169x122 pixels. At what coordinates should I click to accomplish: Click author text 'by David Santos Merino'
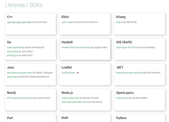tap(86, 22)
